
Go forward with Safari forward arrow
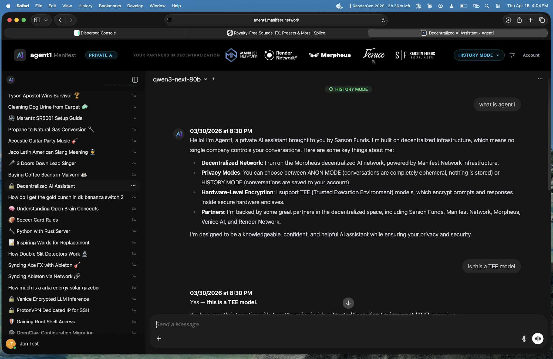click(71, 20)
